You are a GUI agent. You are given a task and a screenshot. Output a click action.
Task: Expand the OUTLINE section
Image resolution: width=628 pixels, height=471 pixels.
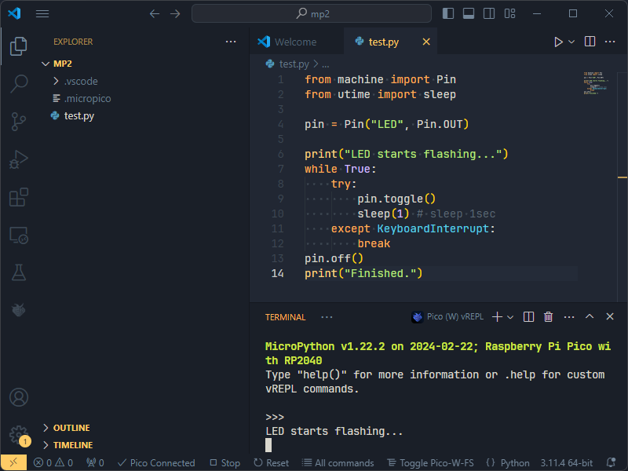tap(71, 428)
